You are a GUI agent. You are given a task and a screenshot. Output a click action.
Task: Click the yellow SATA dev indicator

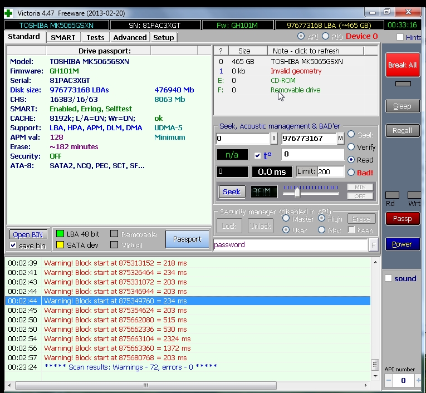(60, 245)
